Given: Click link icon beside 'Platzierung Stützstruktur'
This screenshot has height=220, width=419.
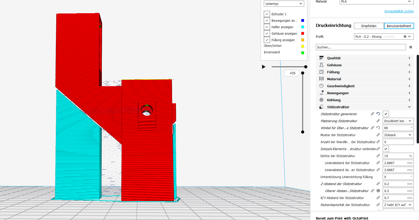Looking at the screenshot, I should [378, 121].
